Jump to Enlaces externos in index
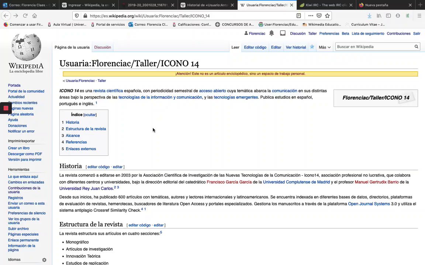 pos(81,149)
